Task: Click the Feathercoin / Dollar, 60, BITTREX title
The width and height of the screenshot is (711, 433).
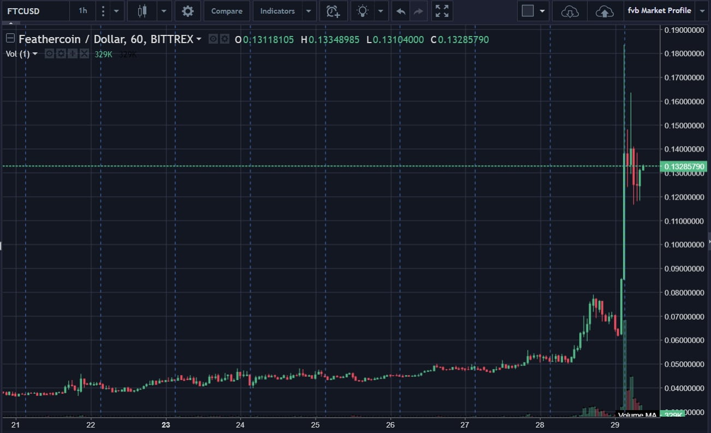Action: coord(106,39)
